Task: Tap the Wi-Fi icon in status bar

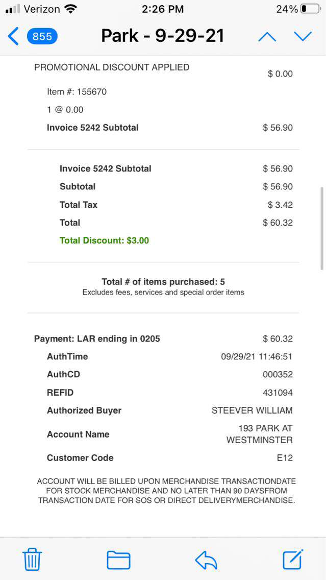Action: [x=71, y=9]
